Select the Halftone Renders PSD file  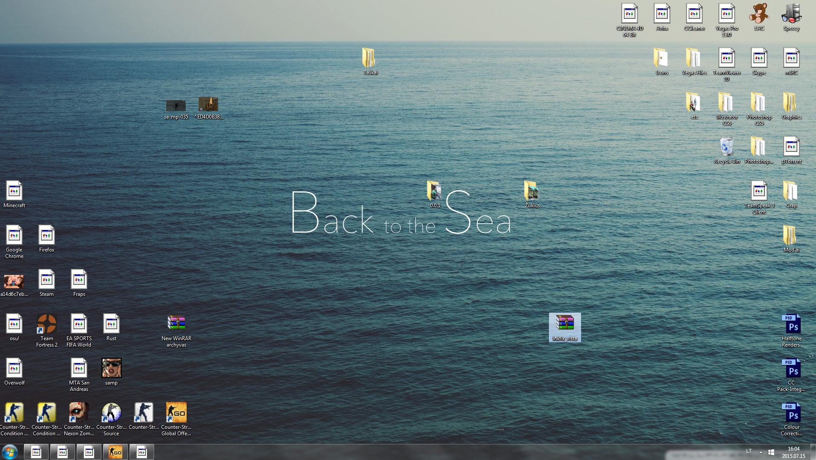coord(791,330)
